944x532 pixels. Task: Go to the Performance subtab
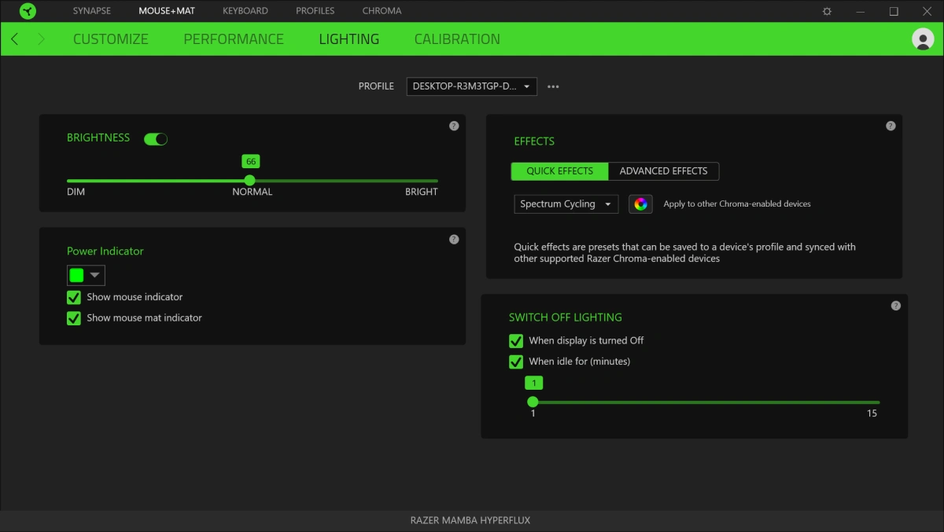pos(234,39)
